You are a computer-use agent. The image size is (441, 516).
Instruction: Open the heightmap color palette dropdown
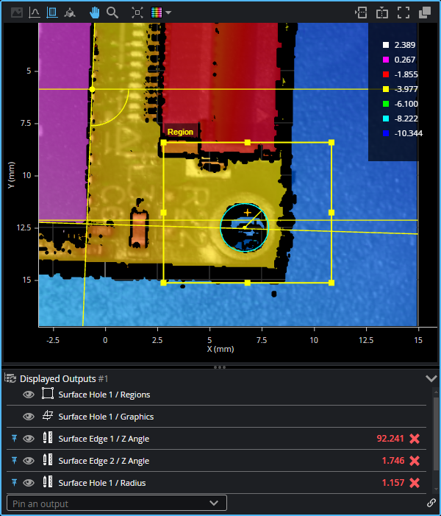161,13
